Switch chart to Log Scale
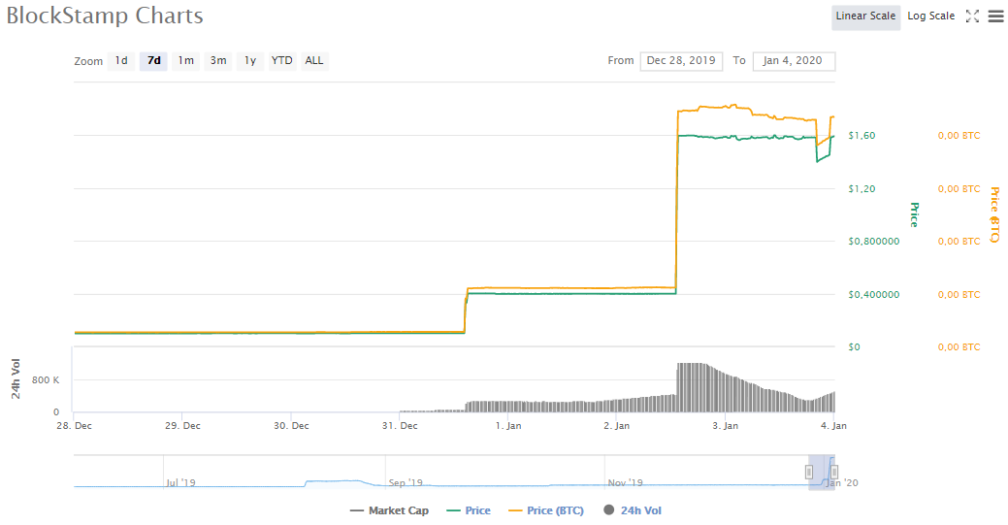Screen dimensions: 1008x525 click(930, 16)
